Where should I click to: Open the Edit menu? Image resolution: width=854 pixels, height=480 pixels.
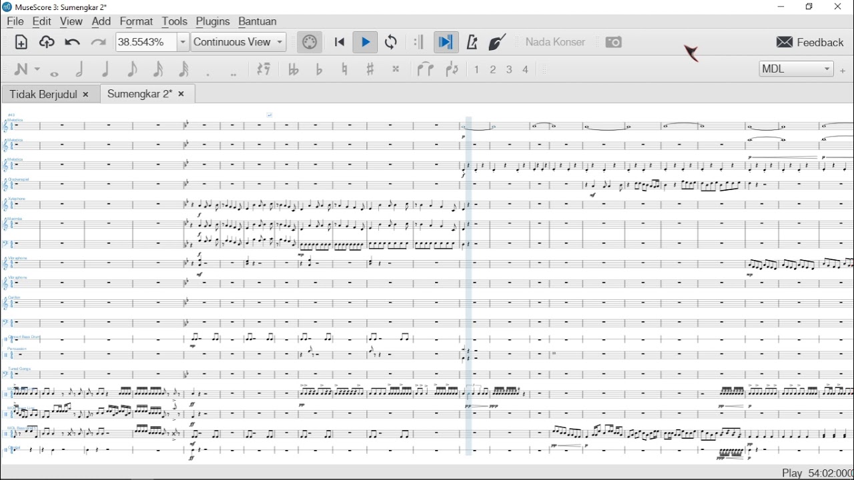point(41,22)
